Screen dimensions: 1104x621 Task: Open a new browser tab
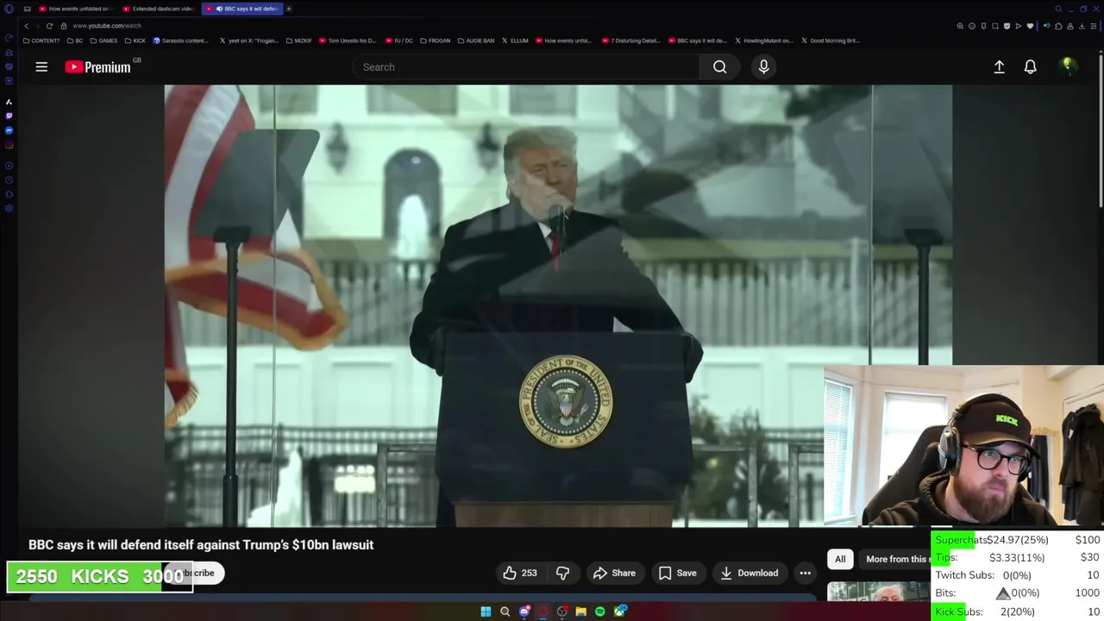tap(289, 9)
